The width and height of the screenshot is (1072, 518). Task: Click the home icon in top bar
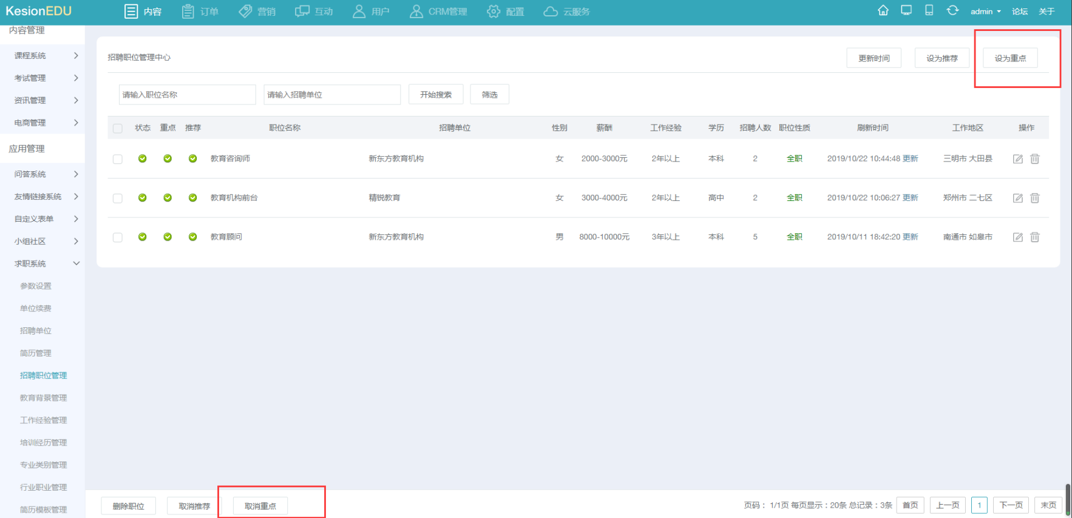click(883, 10)
